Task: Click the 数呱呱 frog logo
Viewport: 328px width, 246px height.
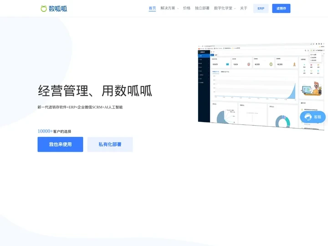Action: (54, 9)
